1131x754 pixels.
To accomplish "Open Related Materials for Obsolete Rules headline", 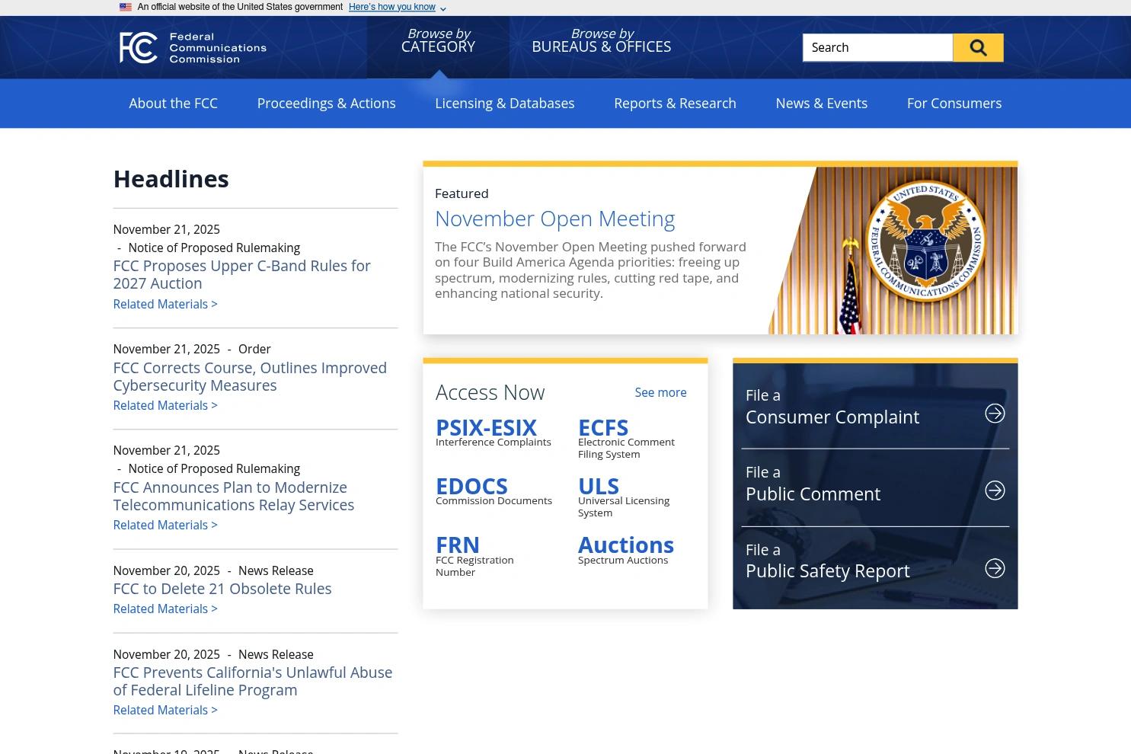I will coord(165,609).
